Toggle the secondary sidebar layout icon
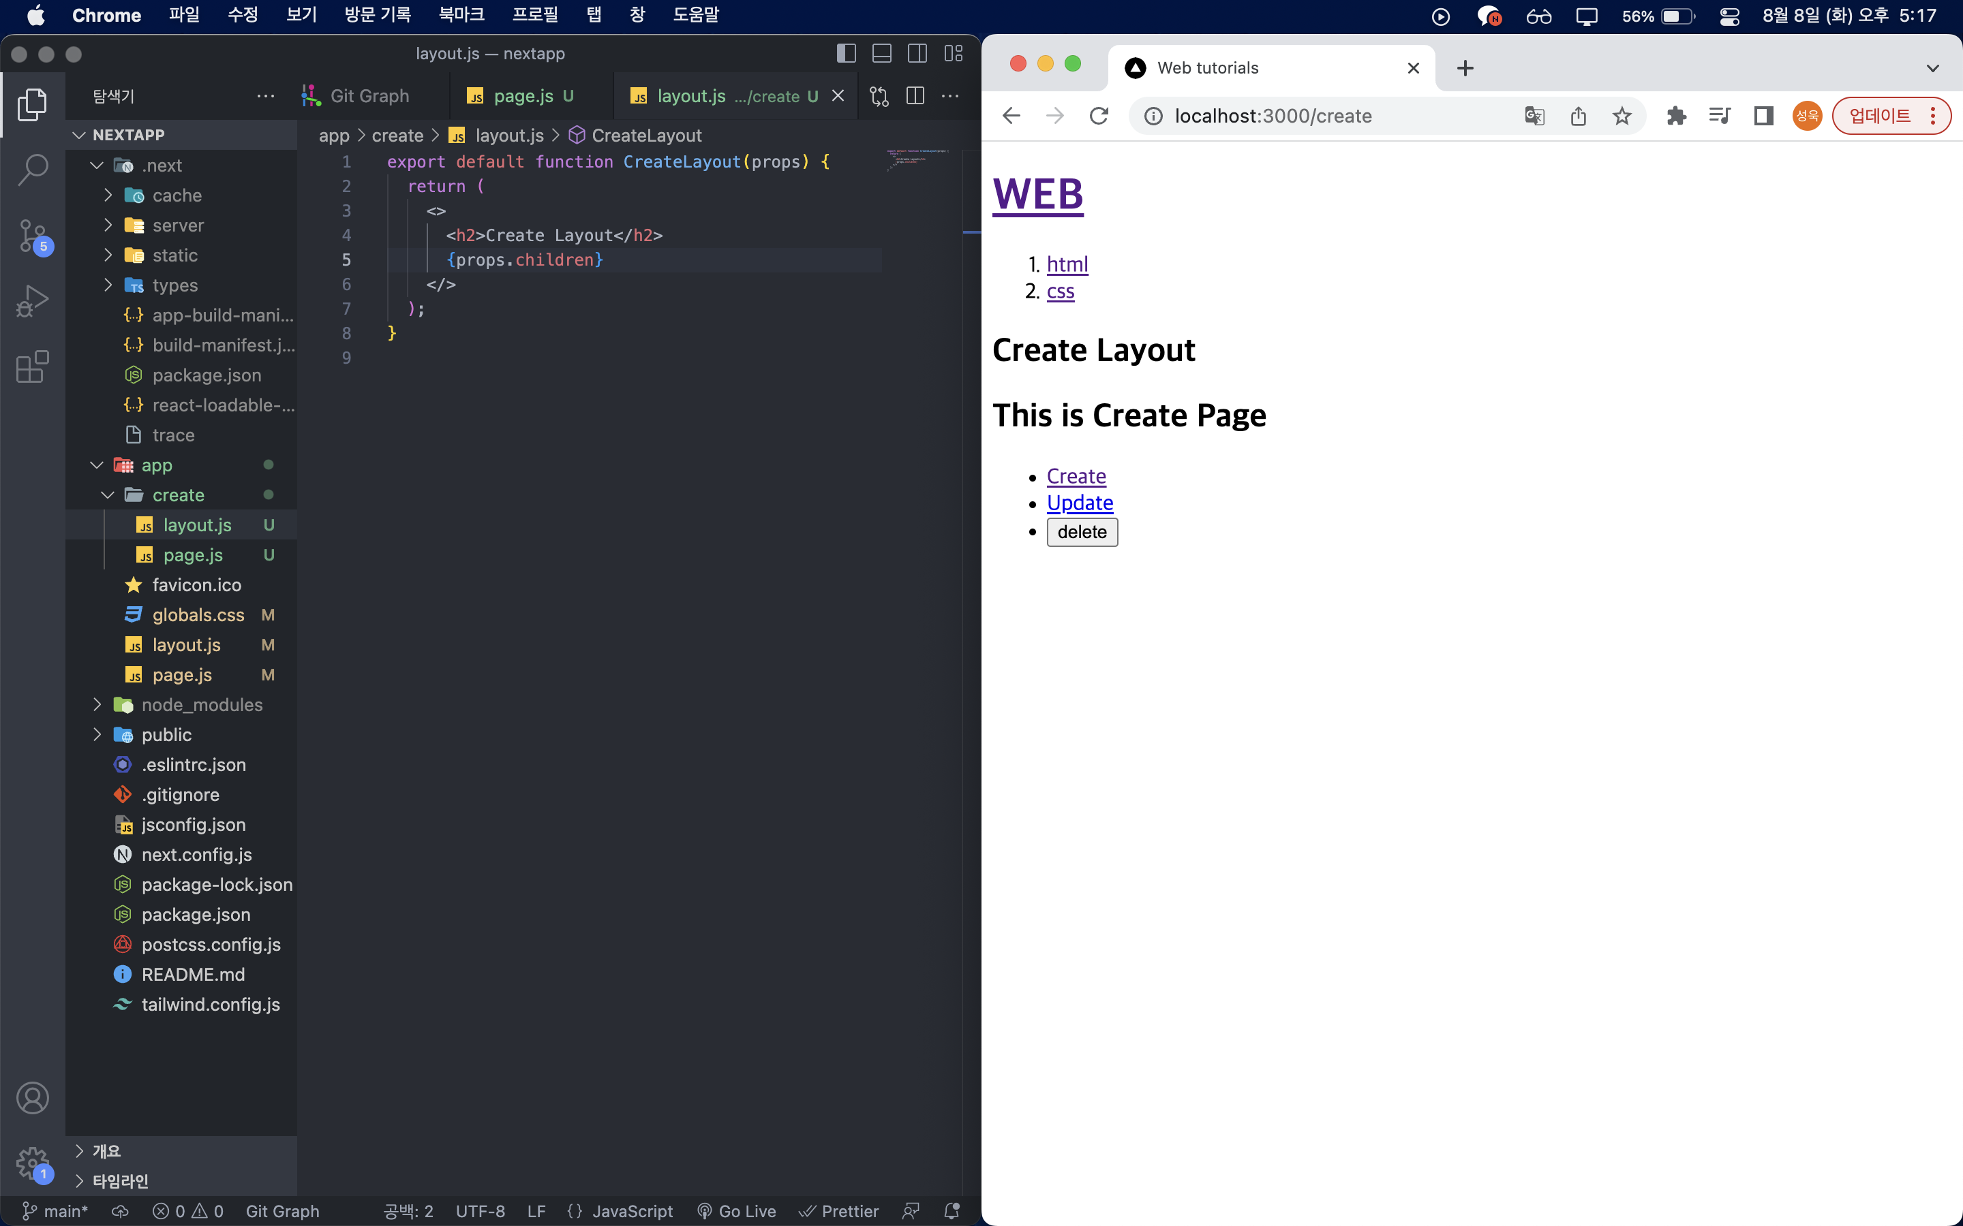 pos(917,54)
